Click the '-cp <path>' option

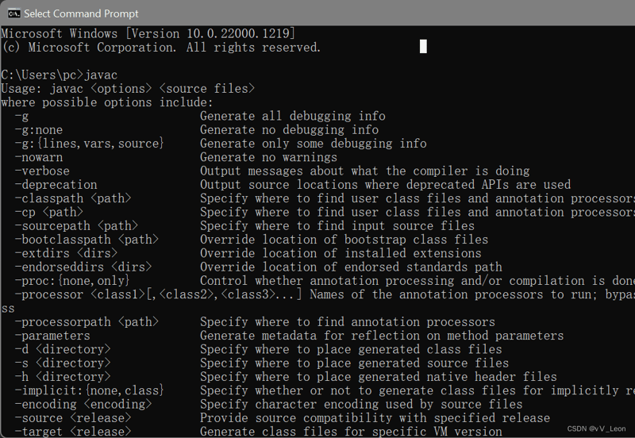[x=49, y=212]
